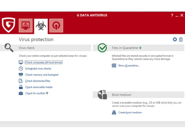Click the Files in Quarantine heading
The width and height of the screenshot is (185, 139).
pyautogui.click(x=127, y=48)
